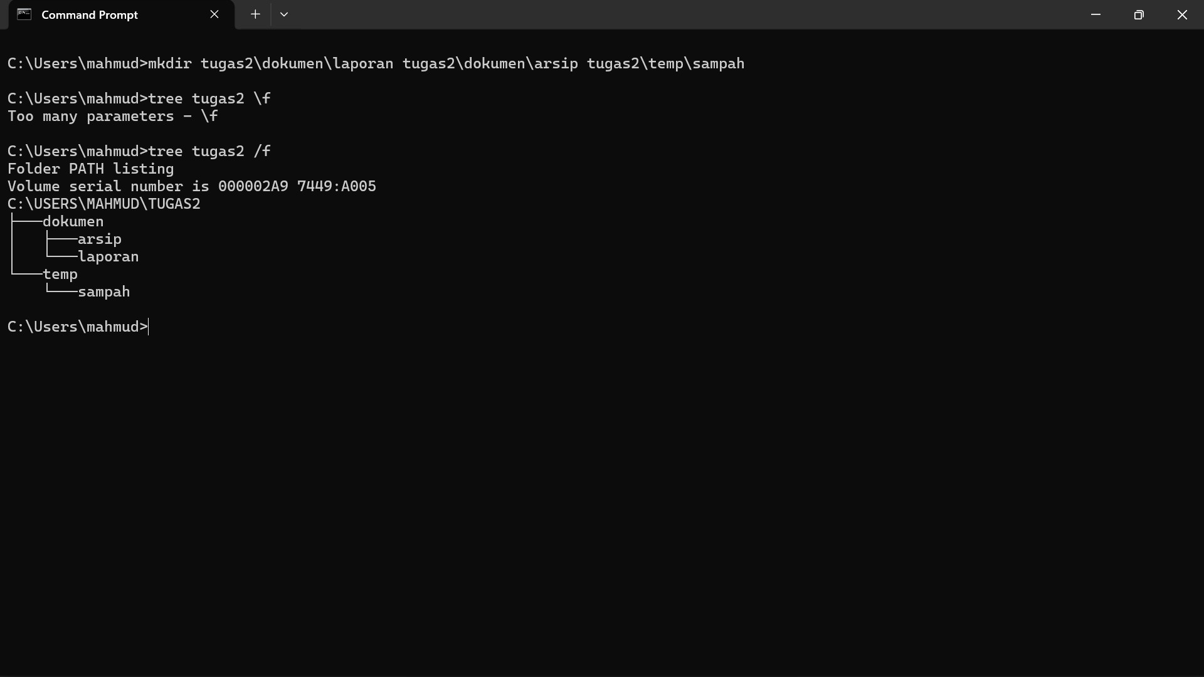Click the arsip folder in tree output
Screen dimensions: 1204x677
coord(100,239)
